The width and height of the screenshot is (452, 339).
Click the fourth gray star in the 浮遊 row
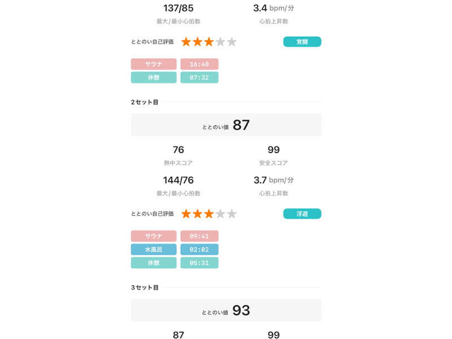pos(220,214)
